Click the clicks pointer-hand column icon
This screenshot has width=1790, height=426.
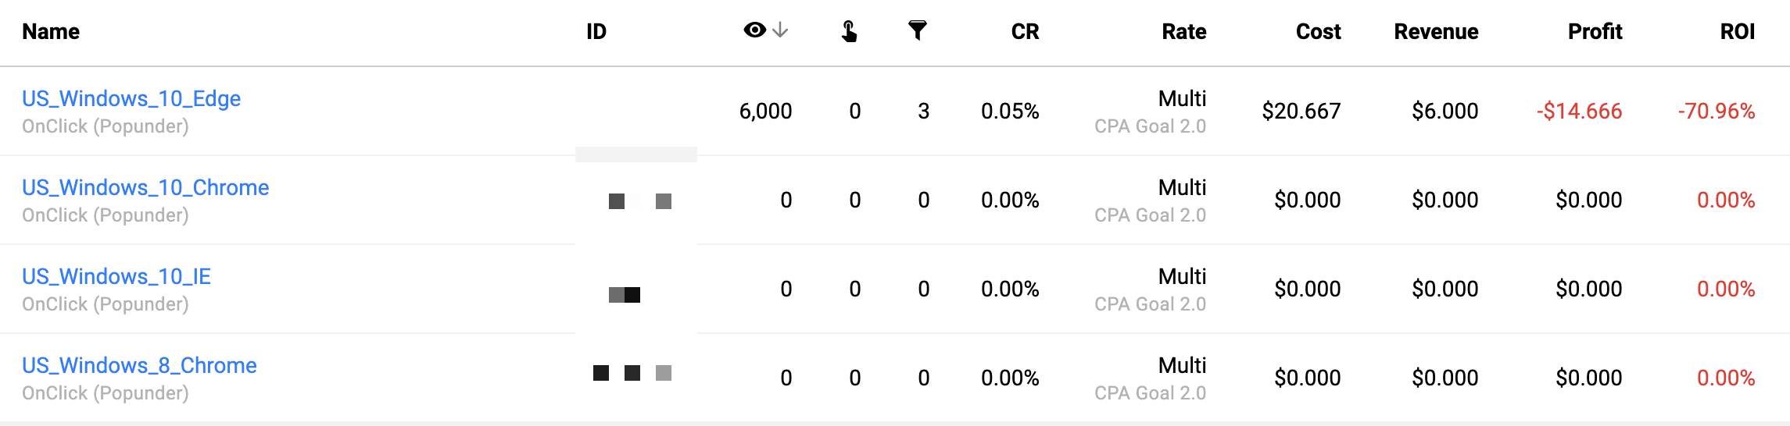point(849,31)
